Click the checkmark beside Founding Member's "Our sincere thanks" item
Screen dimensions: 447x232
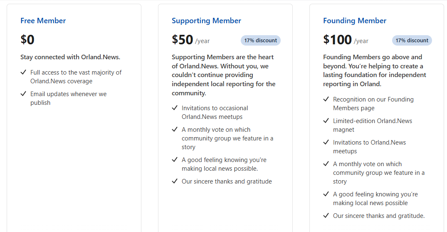tap(326, 216)
